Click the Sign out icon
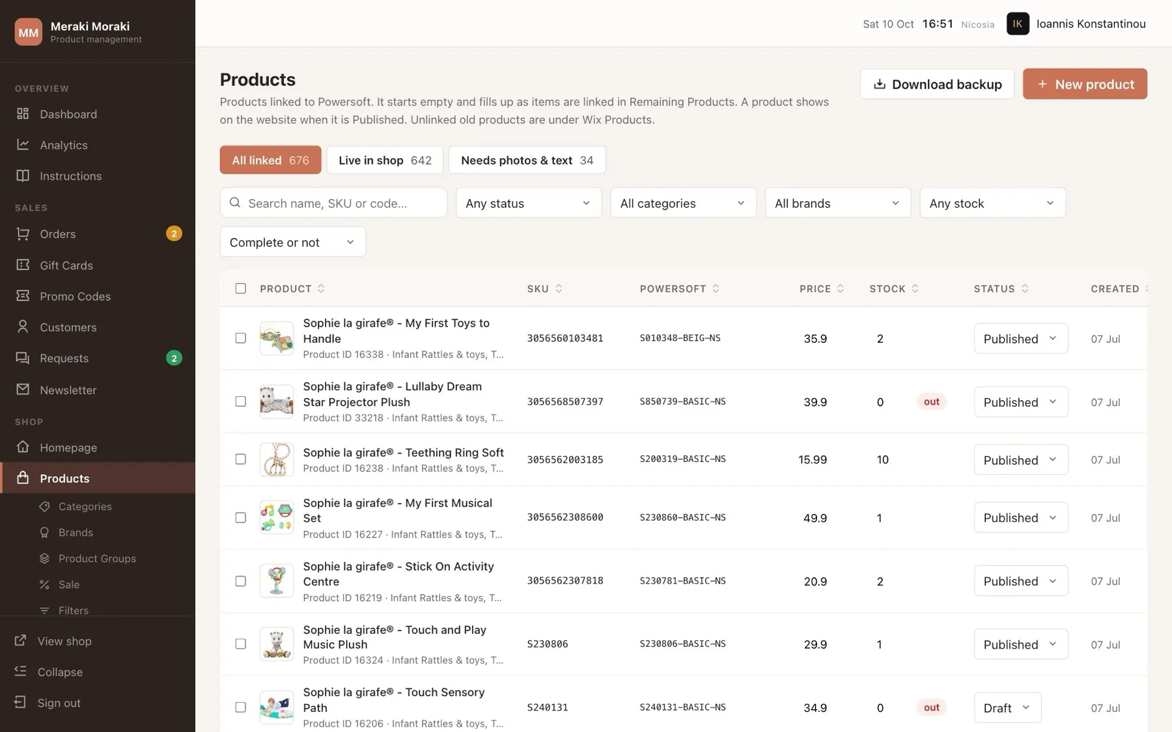Image resolution: width=1172 pixels, height=732 pixels. point(21,702)
